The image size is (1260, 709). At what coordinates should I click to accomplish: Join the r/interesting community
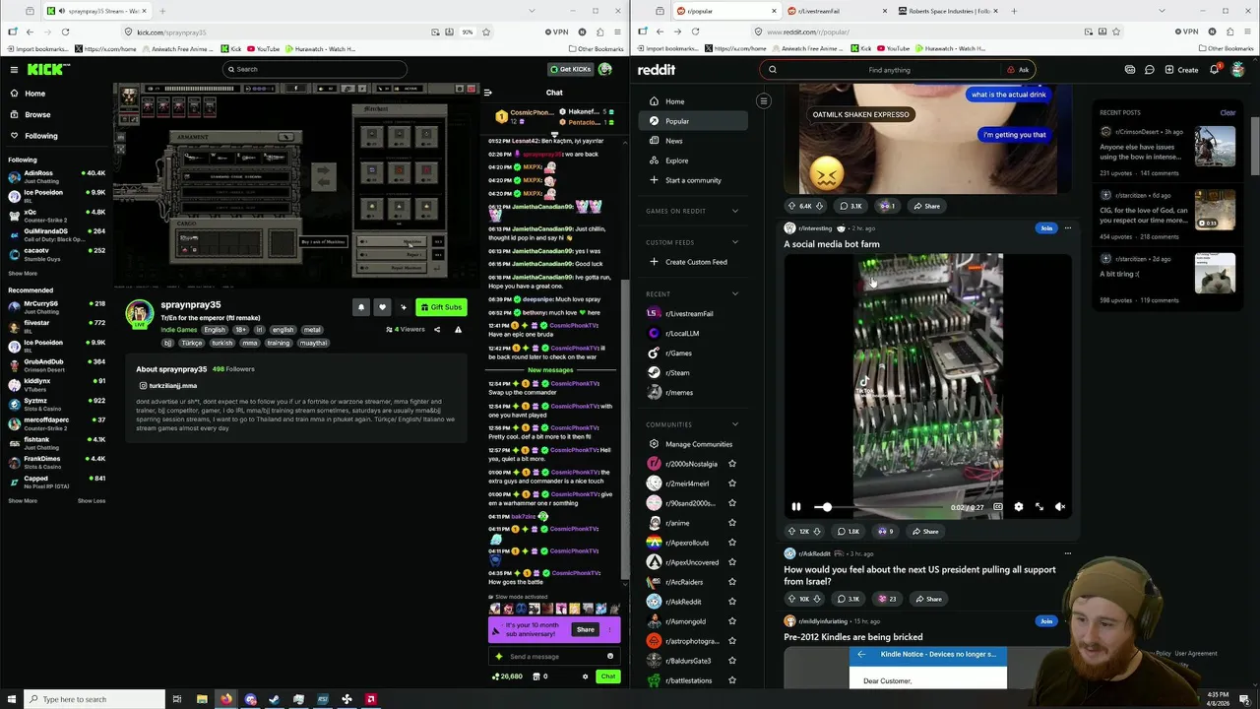[1045, 228]
